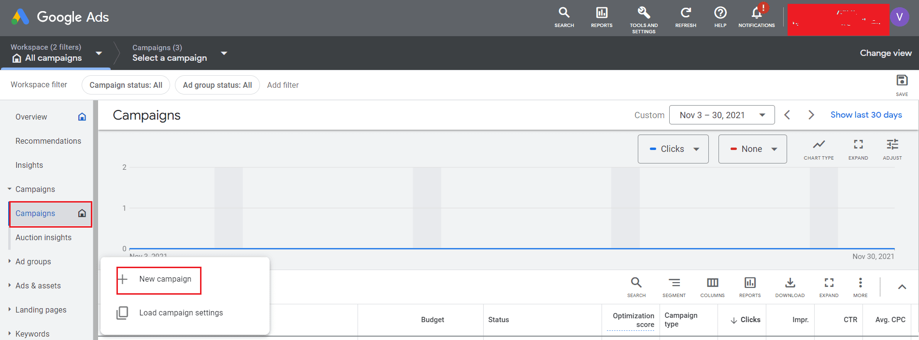Click Download icon in table toolbar
Image resolution: width=919 pixels, height=340 pixels.
[x=790, y=283]
